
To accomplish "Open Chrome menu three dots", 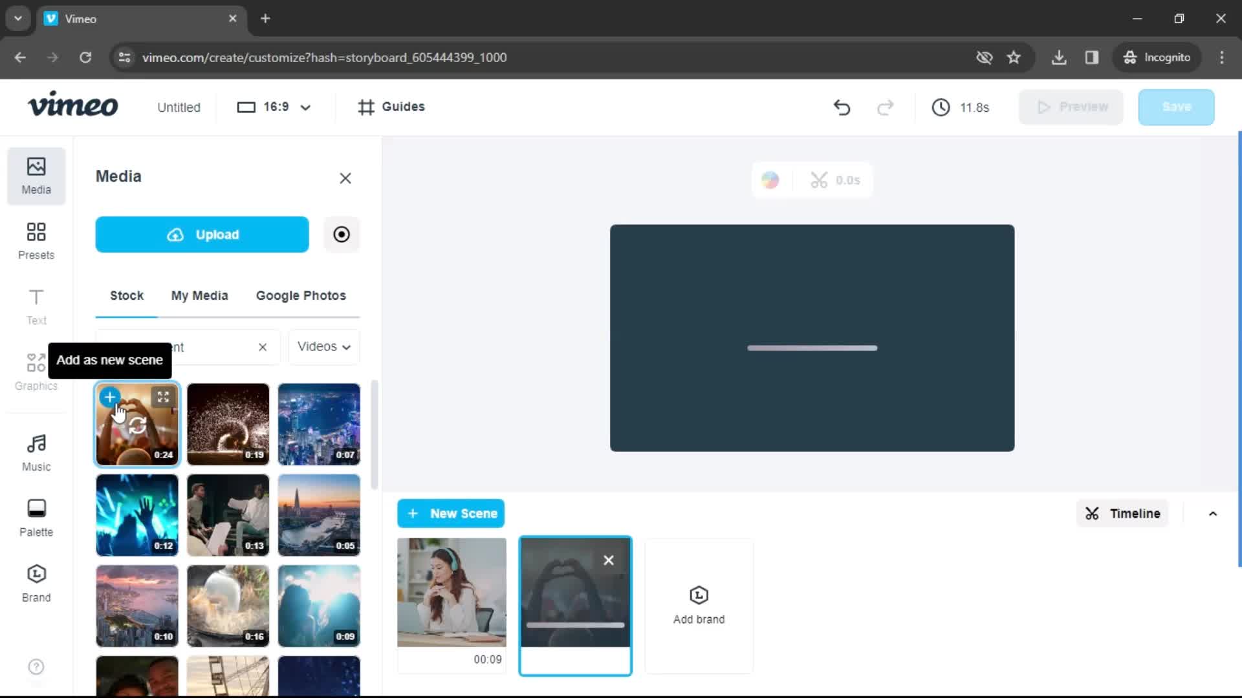I will pos(1222,58).
